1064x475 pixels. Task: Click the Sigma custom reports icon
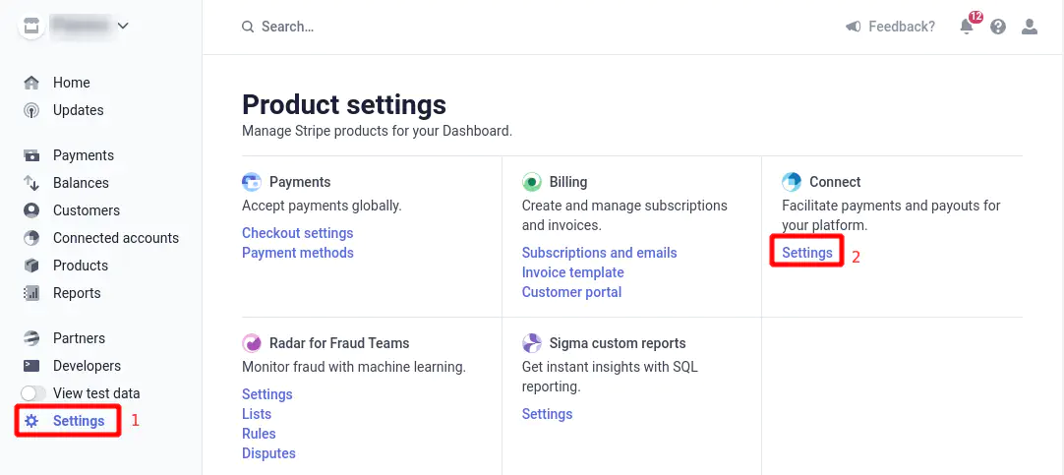[x=532, y=343]
